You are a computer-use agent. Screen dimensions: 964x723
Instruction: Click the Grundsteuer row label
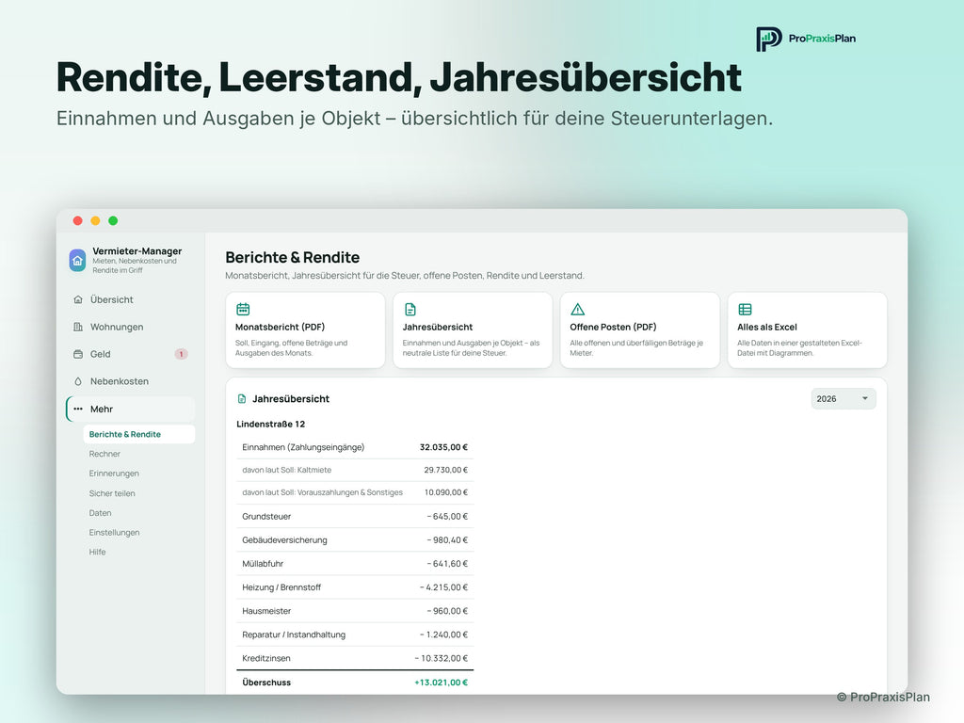click(266, 517)
